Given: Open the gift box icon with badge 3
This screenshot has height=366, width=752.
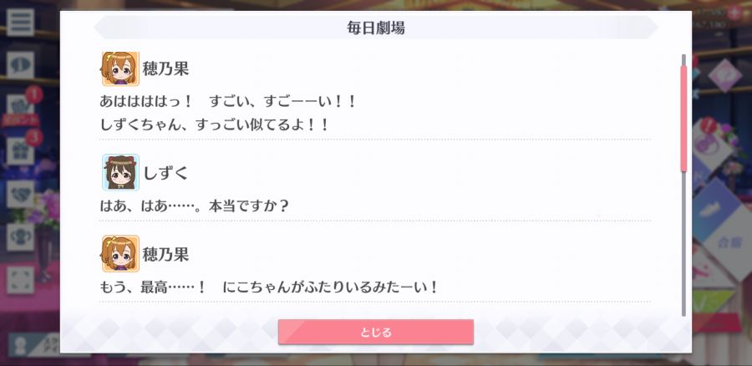Looking at the screenshot, I should [20, 150].
